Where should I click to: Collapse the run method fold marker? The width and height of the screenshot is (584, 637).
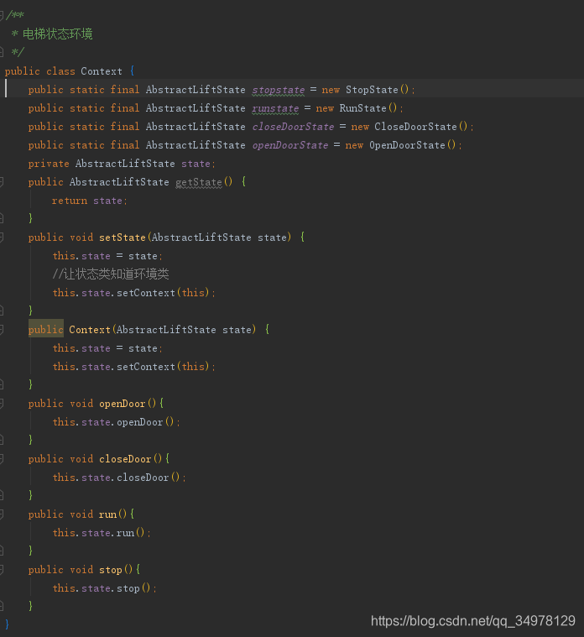pyautogui.click(x=2, y=514)
